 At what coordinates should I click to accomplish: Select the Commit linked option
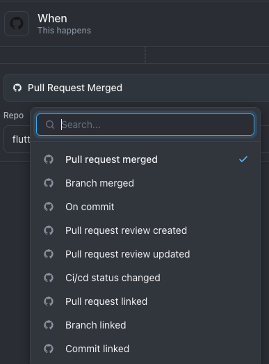(145, 349)
